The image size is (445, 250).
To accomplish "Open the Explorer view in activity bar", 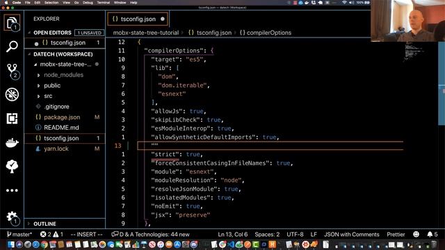I will (x=12, y=23).
